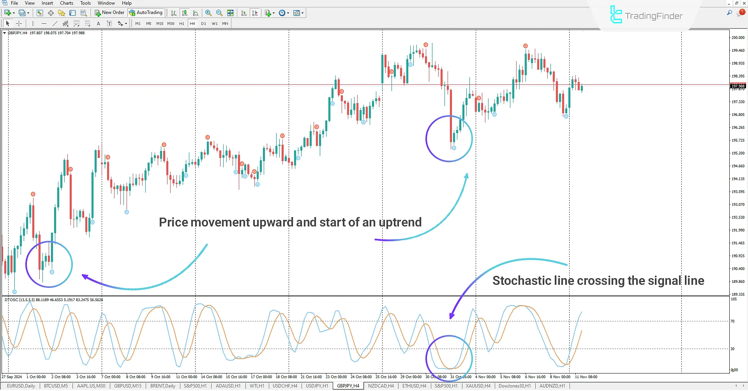Open the Charts menu
748x391 pixels.
(x=67, y=3)
